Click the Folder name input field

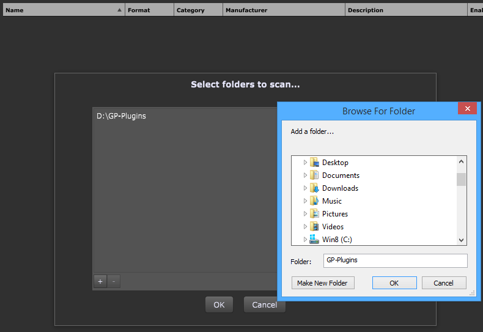[395, 260]
